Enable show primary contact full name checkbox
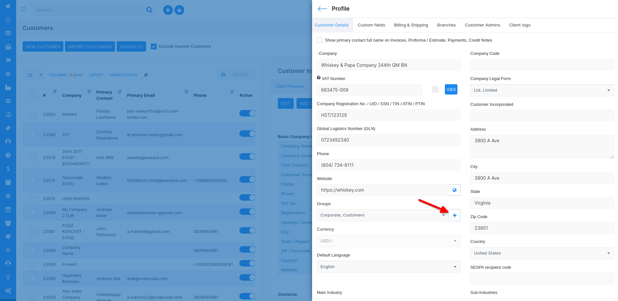Viewport: 618px width, 301px height. [320, 40]
